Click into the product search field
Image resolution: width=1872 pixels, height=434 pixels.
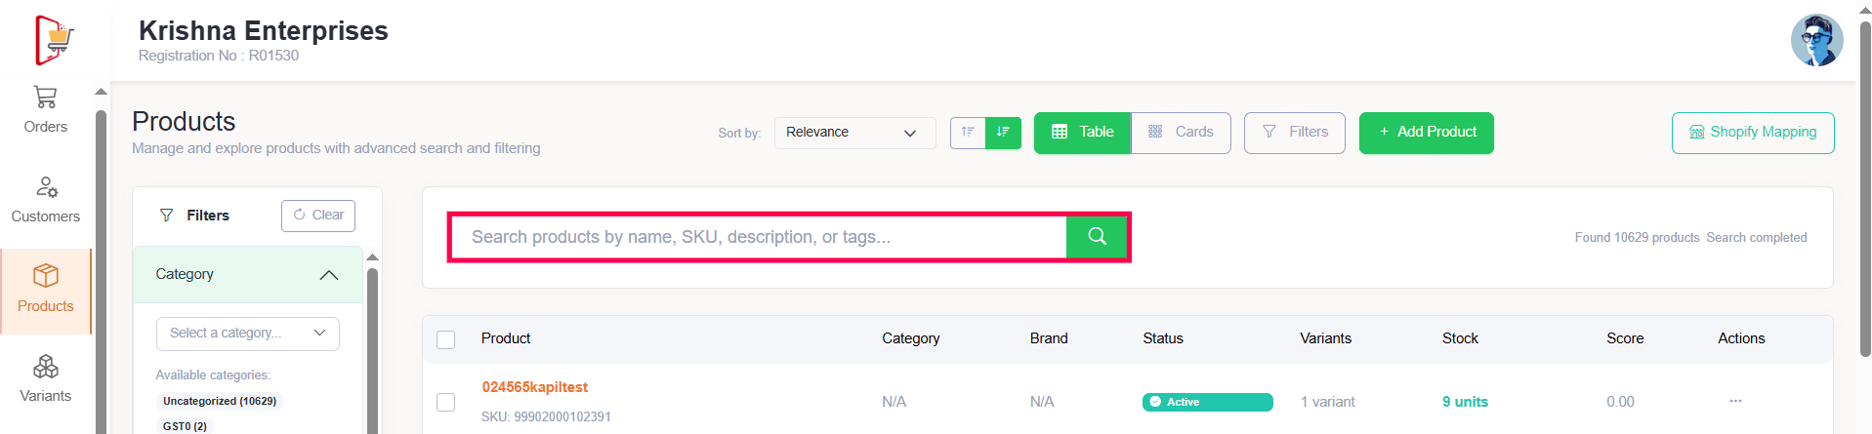click(757, 237)
